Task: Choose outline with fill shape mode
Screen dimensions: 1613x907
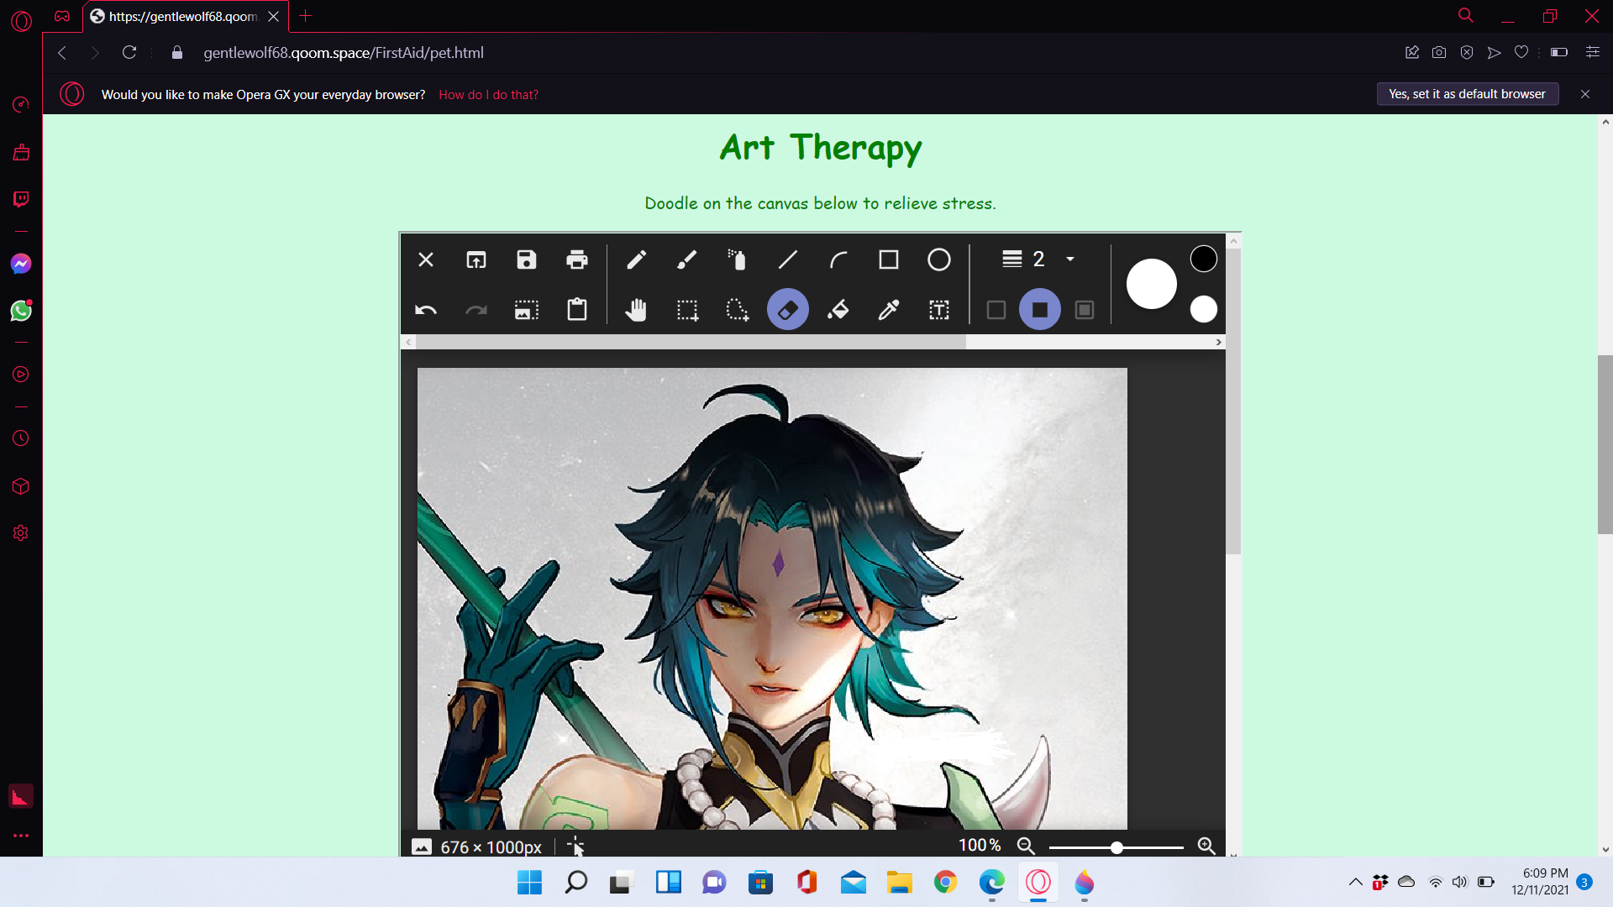Action: [x=1085, y=310]
